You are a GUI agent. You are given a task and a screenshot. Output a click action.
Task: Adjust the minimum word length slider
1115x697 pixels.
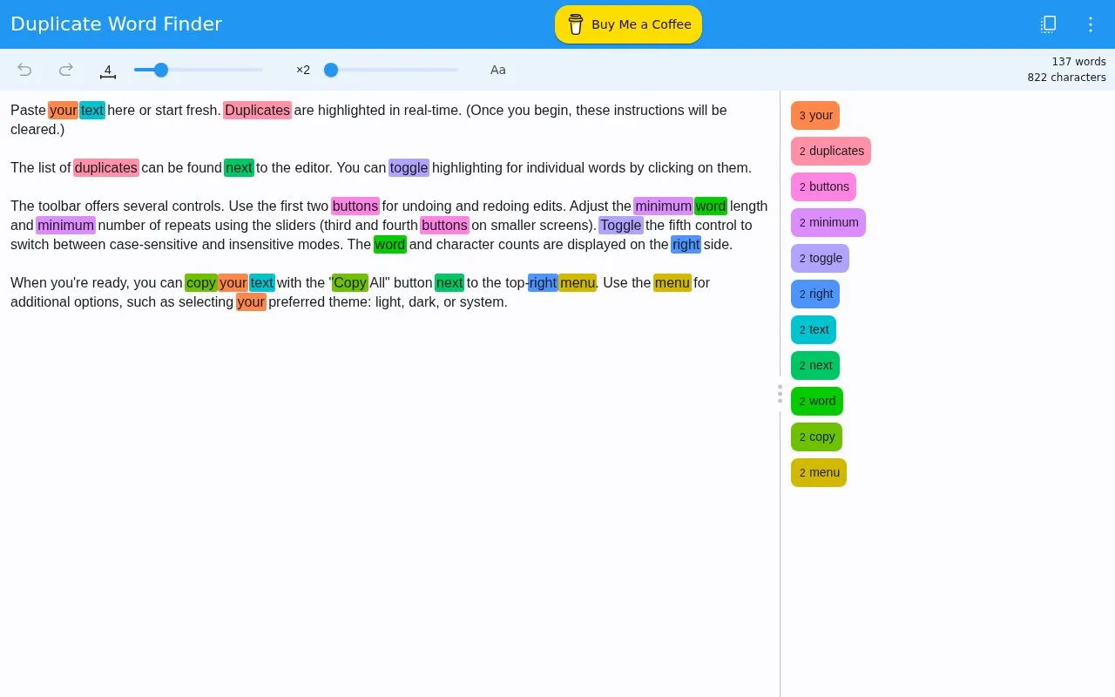(199, 70)
